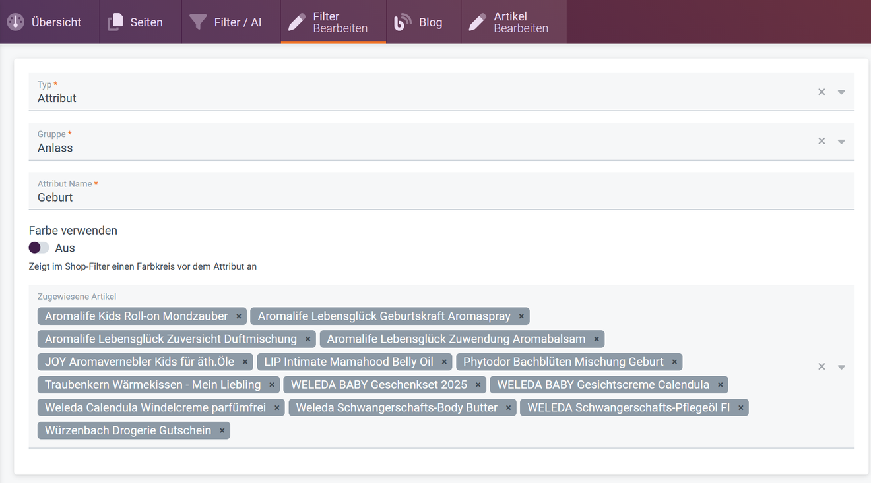Click the WELEDA Schwangerschafts-Pflegeöl Fl label
The width and height of the screenshot is (871, 483).
click(629, 408)
